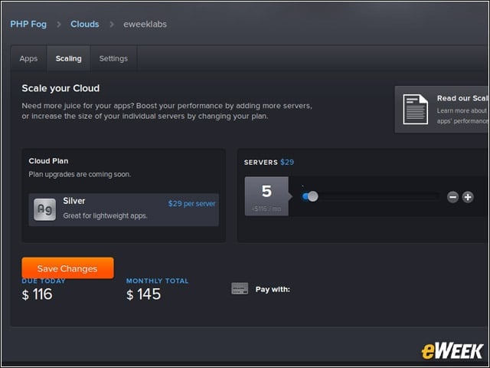
Task: Click the chevron after Clouds
Action: click(x=112, y=24)
